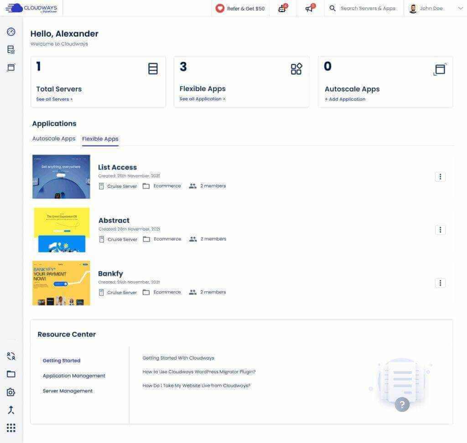Image resolution: width=467 pixels, height=443 pixels.
Task: Click the applications window icon in sidebar
Action: pos(11,67)
